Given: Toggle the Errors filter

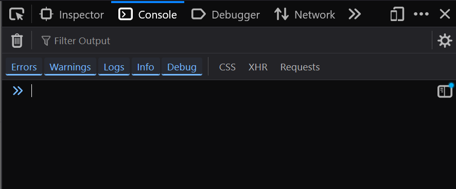Looking at the screenshot, I should click(x=24, y=67).
